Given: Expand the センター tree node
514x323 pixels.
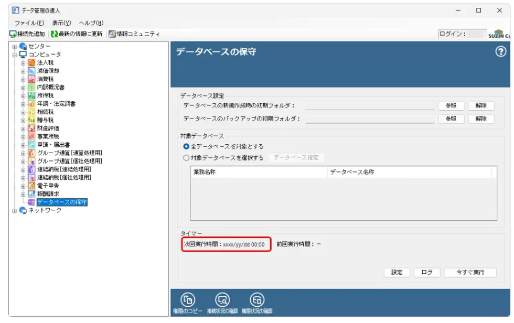Looking at the screenshot, I should pos(15,47).
